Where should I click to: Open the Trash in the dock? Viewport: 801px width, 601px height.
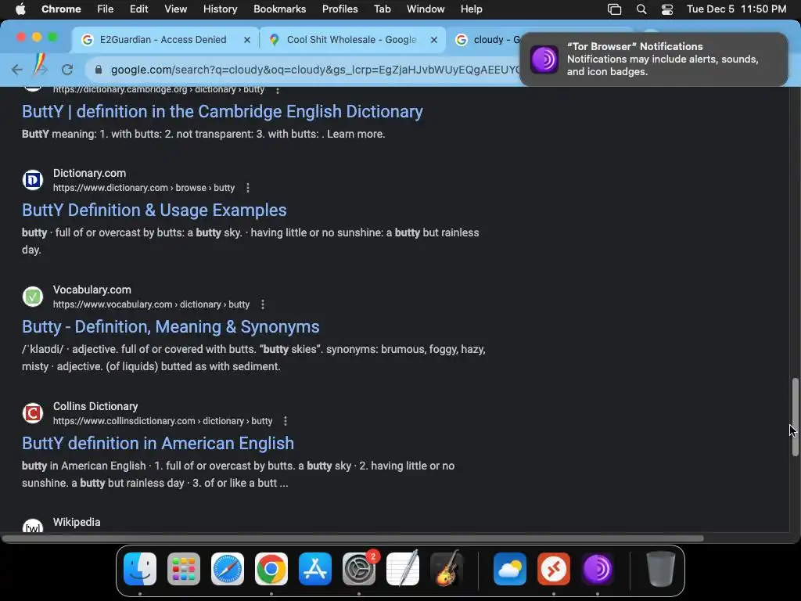pyautogui.click(x=661, y=569)
